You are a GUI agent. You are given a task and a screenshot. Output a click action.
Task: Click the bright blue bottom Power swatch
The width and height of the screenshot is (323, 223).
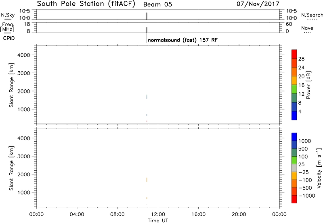[x=294, y=116]
